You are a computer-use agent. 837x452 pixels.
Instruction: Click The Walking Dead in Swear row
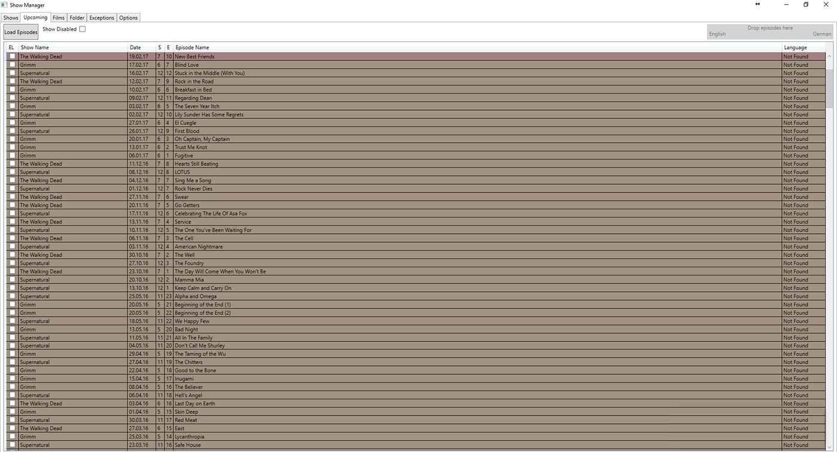tap(41, 197)
